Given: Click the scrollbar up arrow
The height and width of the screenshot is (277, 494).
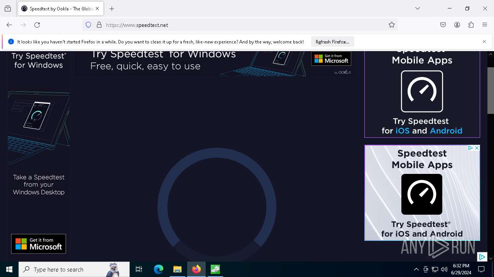Looking at the screenshot, I should [x=491, y=55].
